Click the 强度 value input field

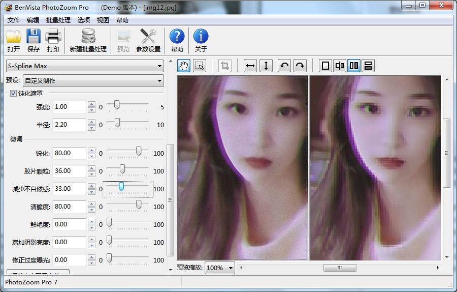pos(69,107)
